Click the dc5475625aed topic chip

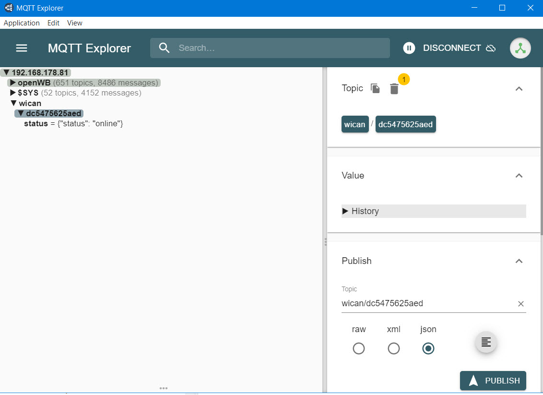[405, 124]
